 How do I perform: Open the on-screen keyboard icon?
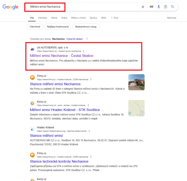(x=151, y=7)
